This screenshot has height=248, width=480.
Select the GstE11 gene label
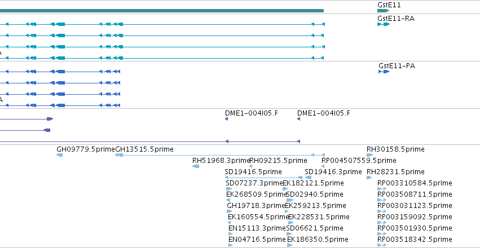(x=389, y=5)
